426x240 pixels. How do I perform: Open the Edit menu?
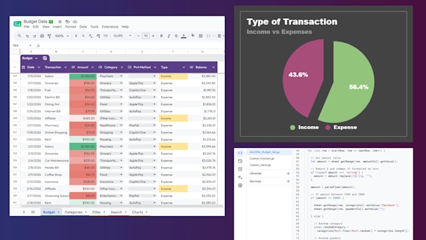tap(36, 27)
